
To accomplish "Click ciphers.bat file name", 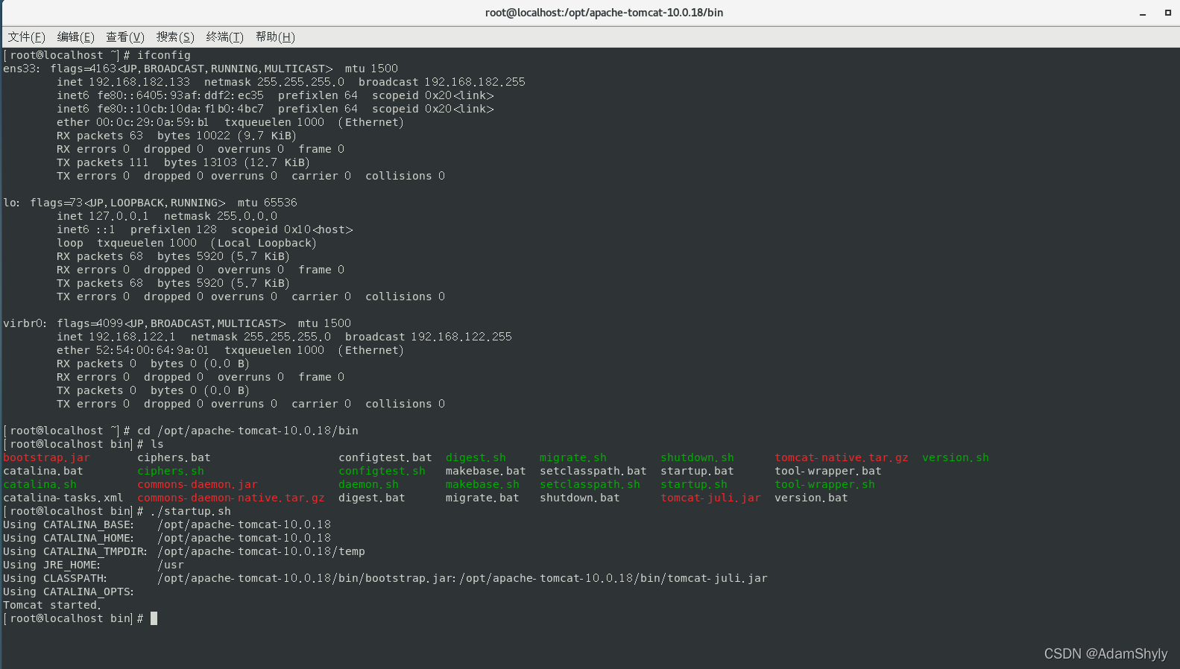I will tap(174, 457).
